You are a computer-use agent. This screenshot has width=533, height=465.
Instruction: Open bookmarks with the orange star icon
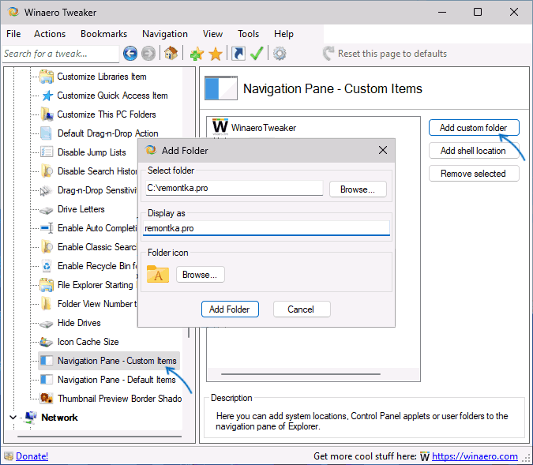point(216,54)
